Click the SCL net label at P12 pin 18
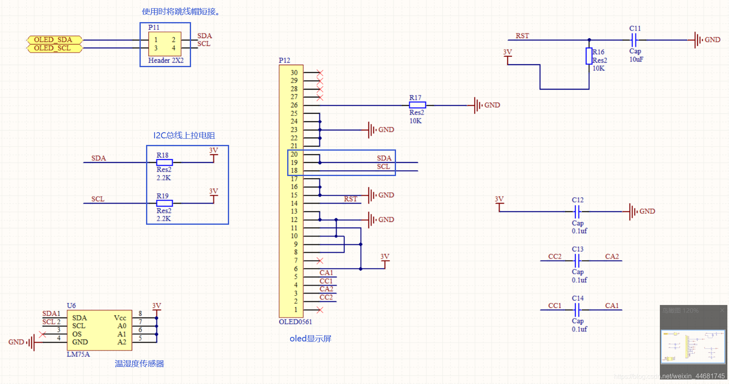729x384 pixels. [383, 167]
